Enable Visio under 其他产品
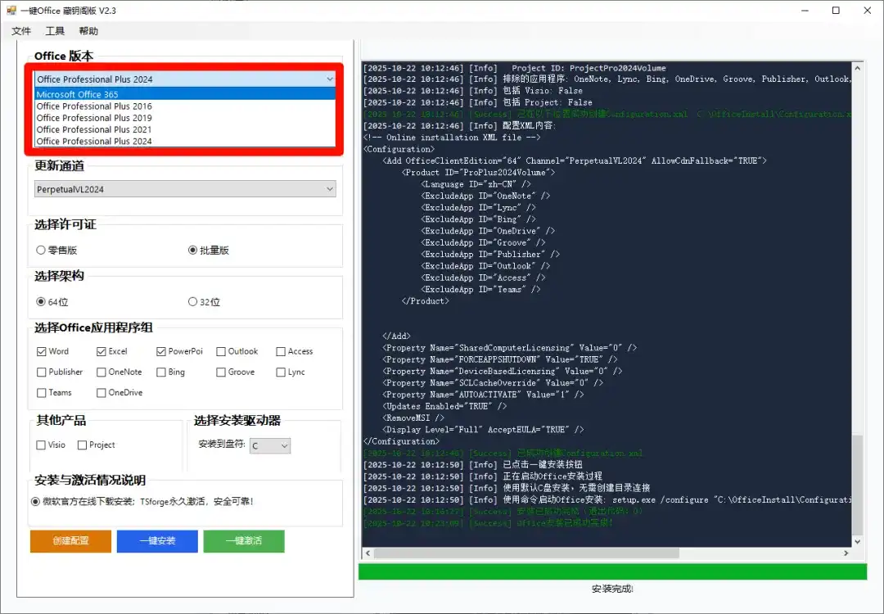This screenshot has height=614, width=884. point(39,445)
